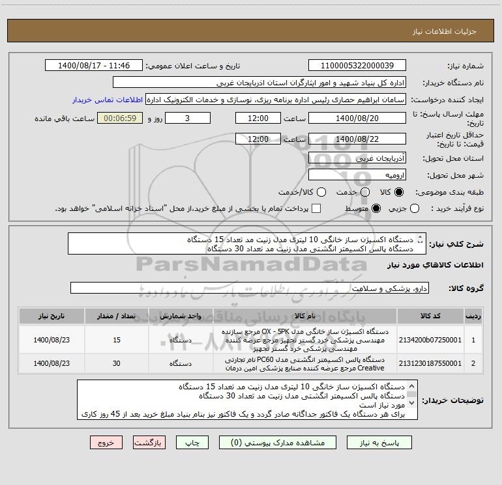Select product code 2134200b07250001

tap(430, 340)
